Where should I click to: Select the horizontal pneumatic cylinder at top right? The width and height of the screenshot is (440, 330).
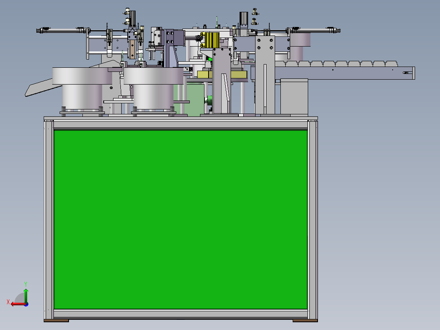coord(314,30)
